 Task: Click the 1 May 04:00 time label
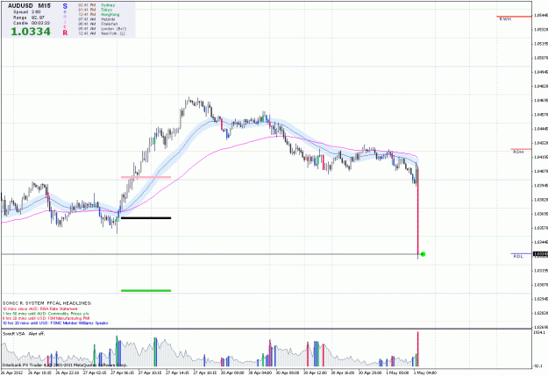tap(424, 372)
